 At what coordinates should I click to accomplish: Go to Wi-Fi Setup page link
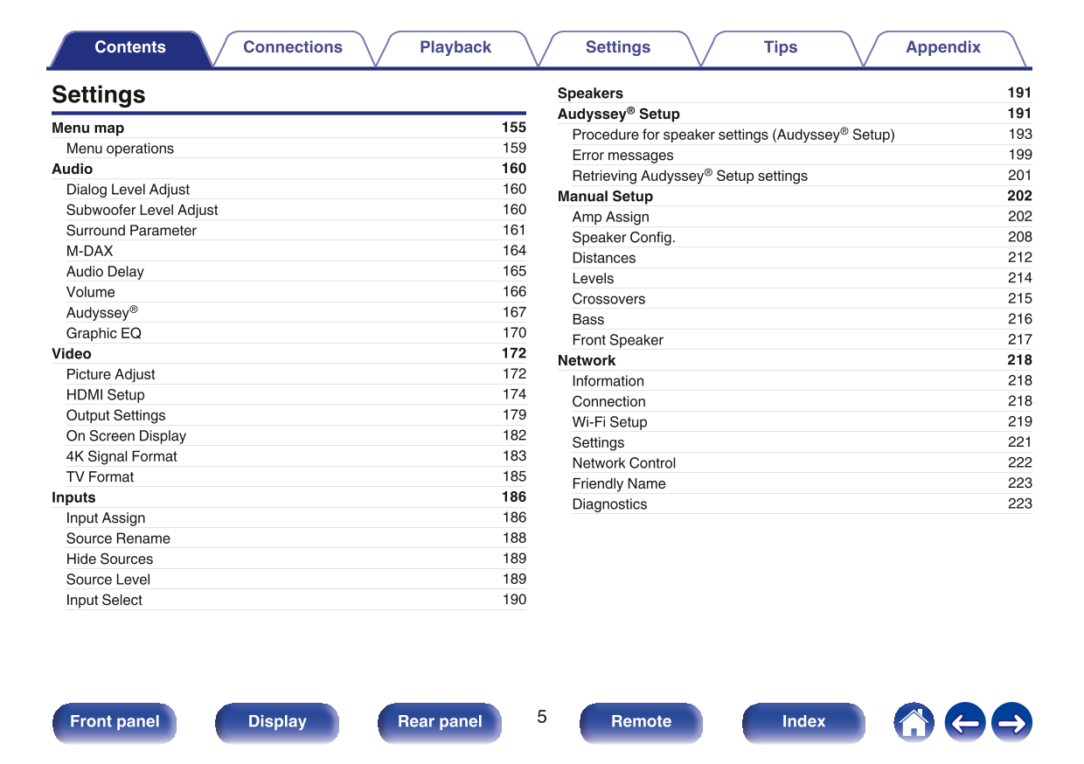click(x=609, y=422)
